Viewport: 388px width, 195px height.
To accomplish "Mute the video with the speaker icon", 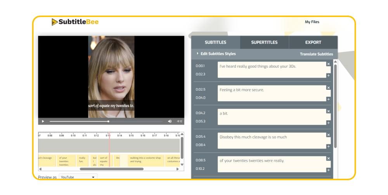I will click(170, 121).
